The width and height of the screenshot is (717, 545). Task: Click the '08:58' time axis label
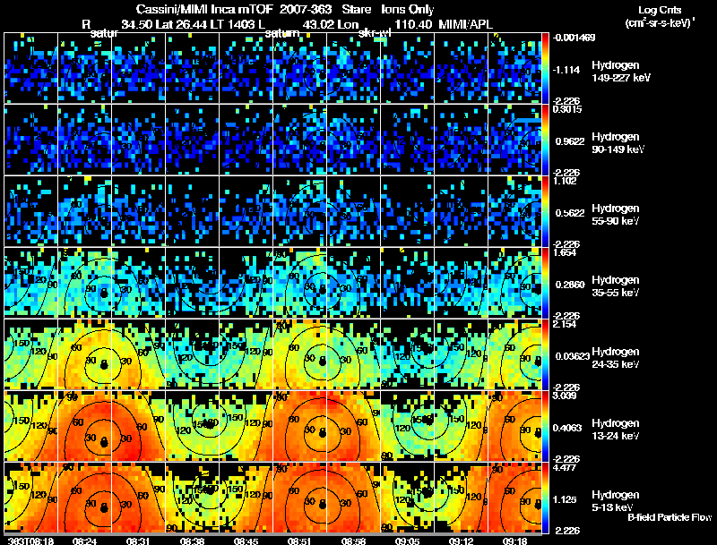(x=353, y=541)
